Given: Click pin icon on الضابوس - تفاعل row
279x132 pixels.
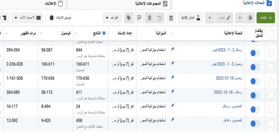Looking at the screenshot, I should pos(172,120).
